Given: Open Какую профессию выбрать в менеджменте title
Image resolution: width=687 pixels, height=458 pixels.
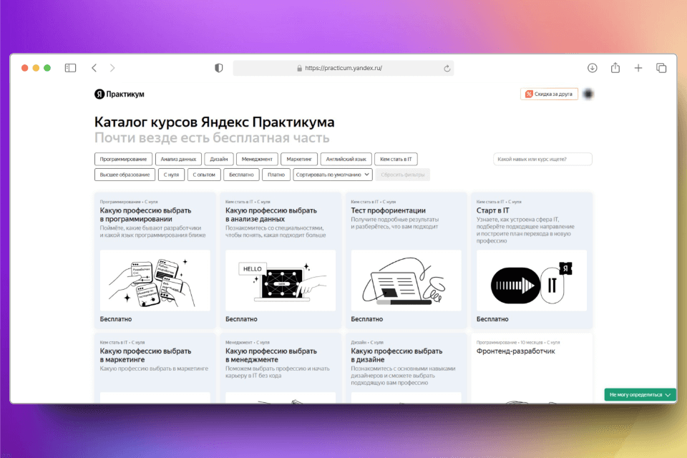Looking at the screenshot, I should (x=271, y=356).
